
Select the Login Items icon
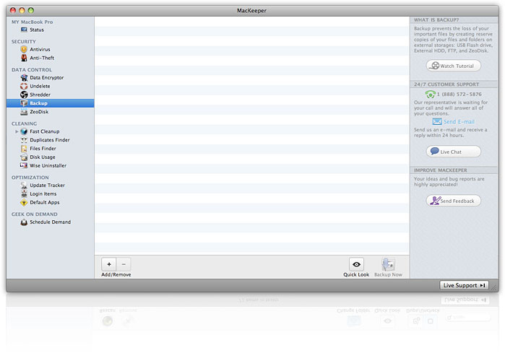click(x=24, y=193)
